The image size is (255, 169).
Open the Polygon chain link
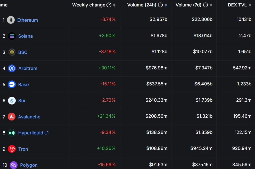click(29, 165)
